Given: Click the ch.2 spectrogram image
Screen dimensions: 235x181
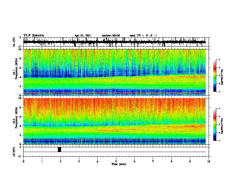Looking at the screenshot, I should tap(115, 121).
